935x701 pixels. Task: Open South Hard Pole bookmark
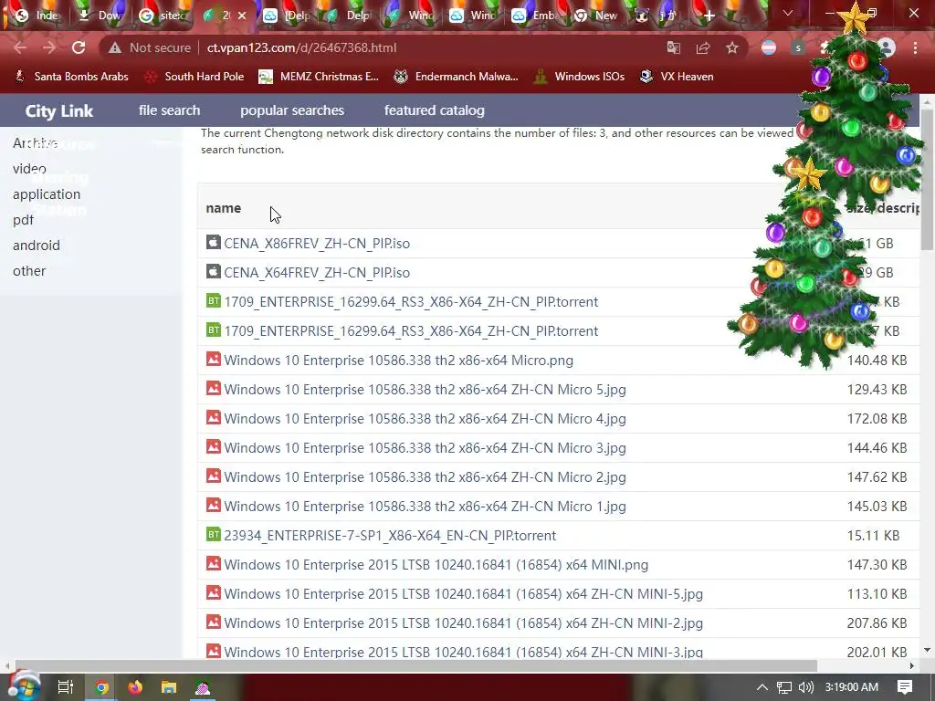[195, 77]
